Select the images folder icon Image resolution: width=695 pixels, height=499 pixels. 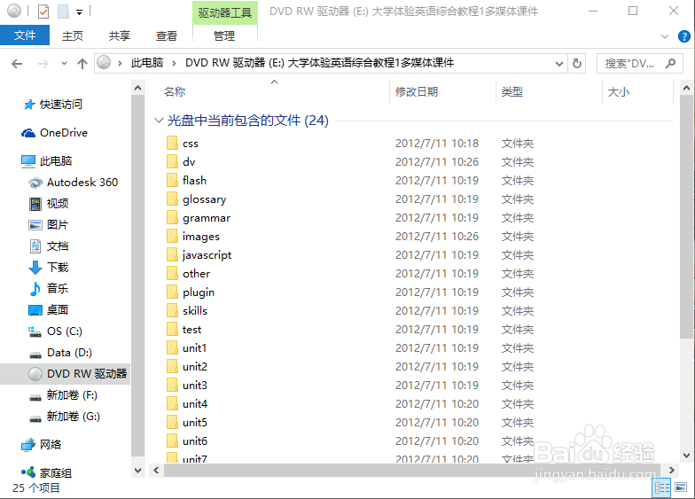pos(172,236)
